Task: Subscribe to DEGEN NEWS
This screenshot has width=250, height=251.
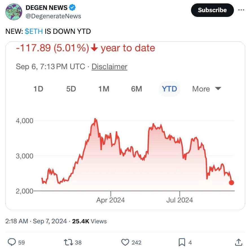Action: point(212,10)
